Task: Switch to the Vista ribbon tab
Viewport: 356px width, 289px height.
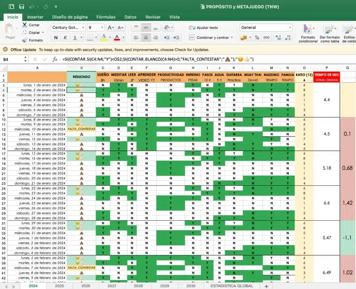Action: pyautogui.click(x=175, y=17)
